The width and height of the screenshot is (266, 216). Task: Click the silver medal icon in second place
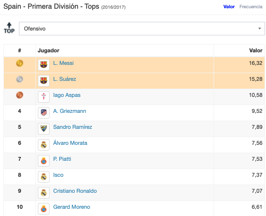[19, 79]
